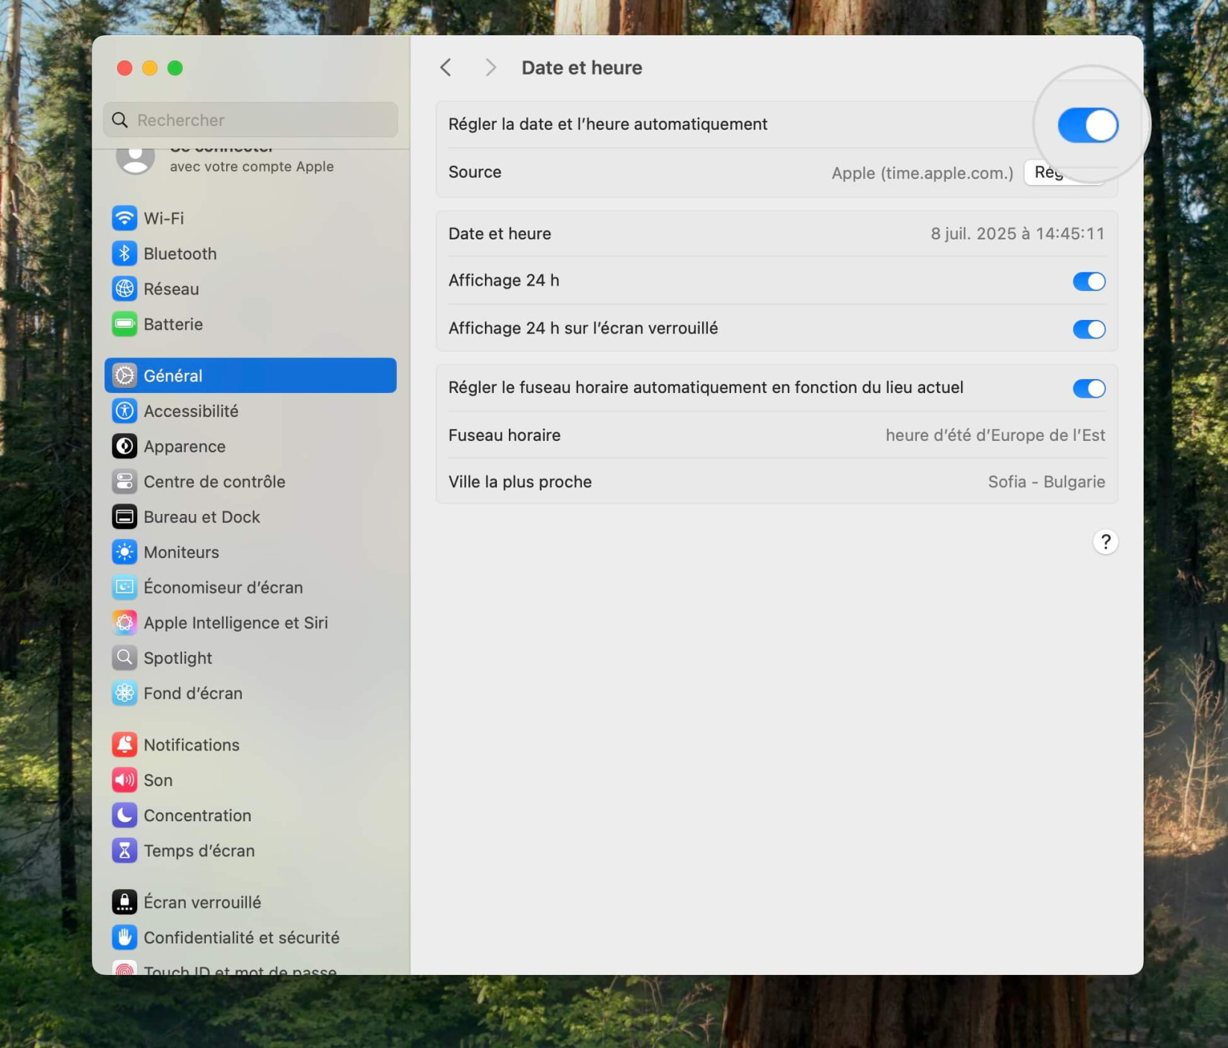Click the Rechercher search field
Screen dimensions: 1228x1048
coord(251,120)
